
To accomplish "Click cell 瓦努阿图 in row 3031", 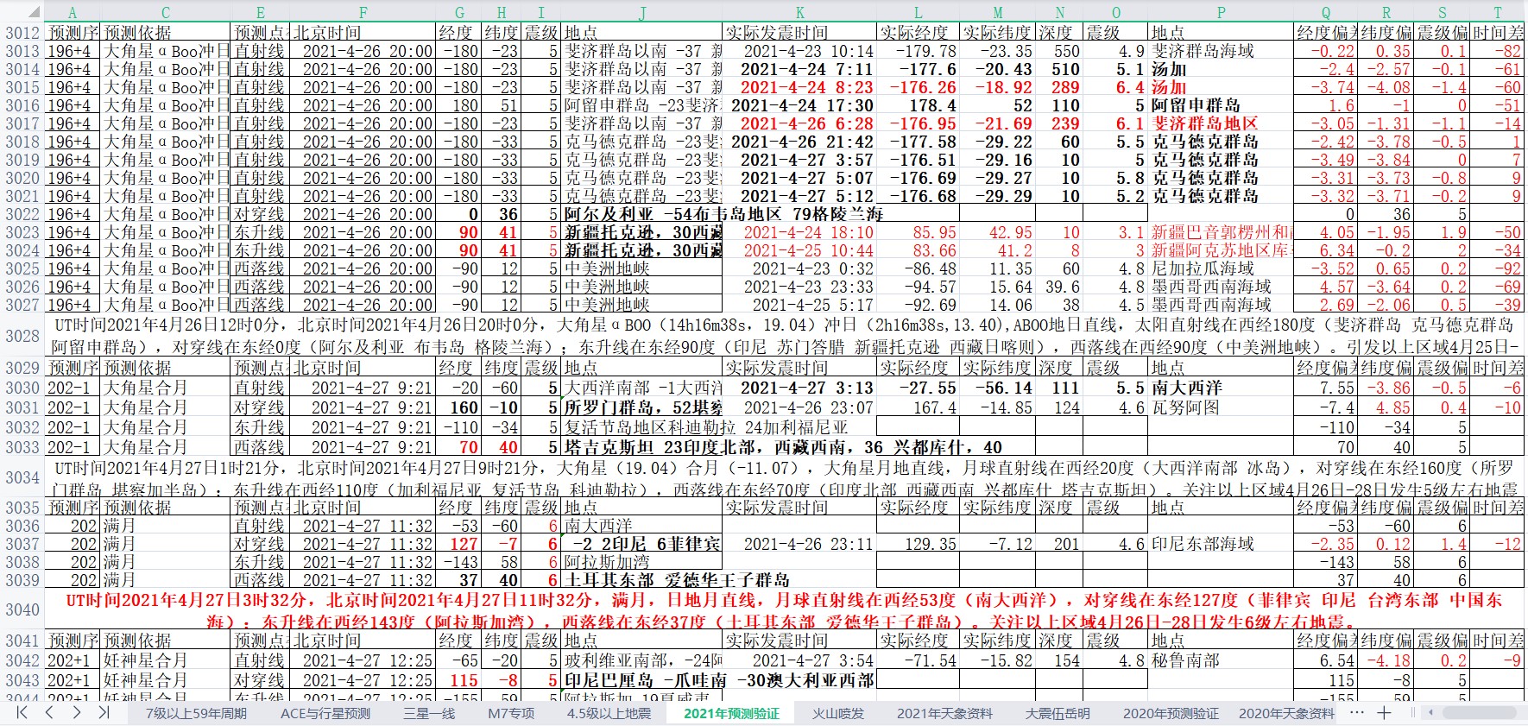I will tap(1222, 407).
